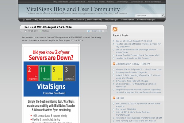This screenshot has width=184, height=123.
Task: Open 'ICON UK 2014: IBM's Social Business Transformation'
Action: click(133, 113)
